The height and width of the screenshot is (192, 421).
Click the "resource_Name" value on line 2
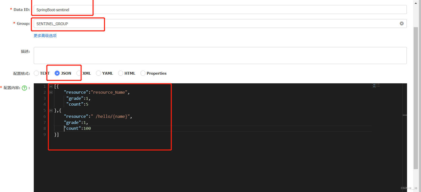(x=109, y=92)
